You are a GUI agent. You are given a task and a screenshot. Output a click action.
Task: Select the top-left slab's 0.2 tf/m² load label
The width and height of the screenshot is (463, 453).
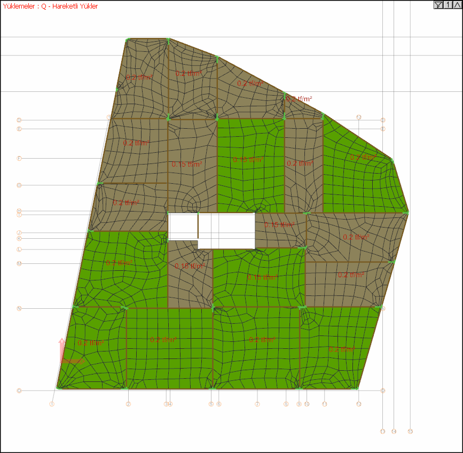point(139,77)
